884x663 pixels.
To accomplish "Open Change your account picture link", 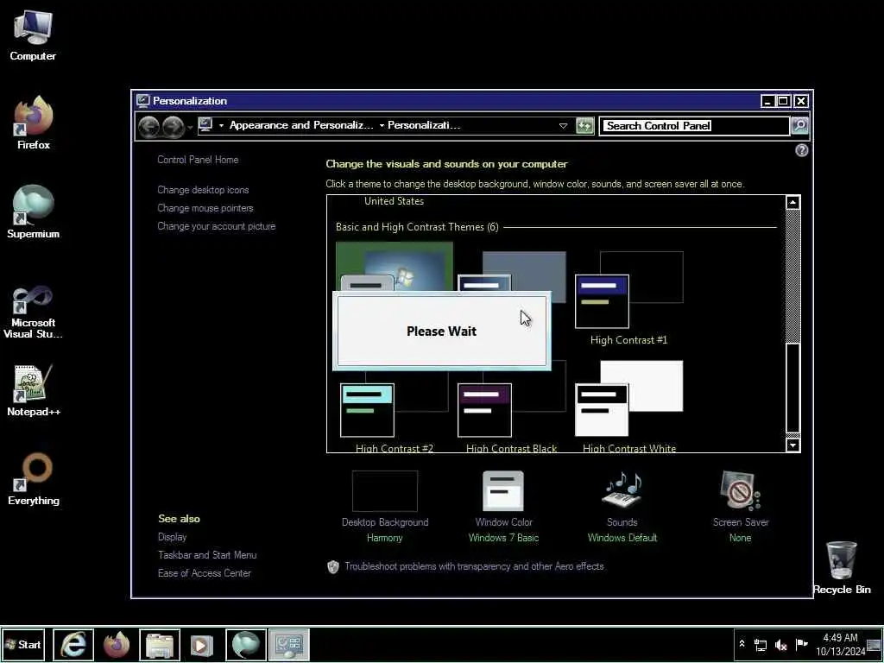I will coord(217,226).
